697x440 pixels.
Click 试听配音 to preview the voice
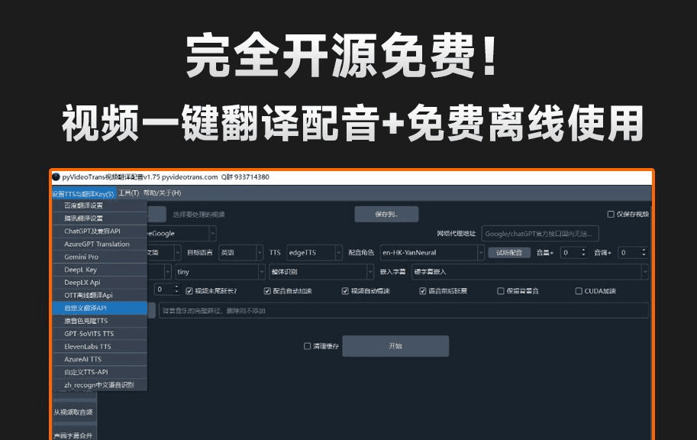point(510,254)
